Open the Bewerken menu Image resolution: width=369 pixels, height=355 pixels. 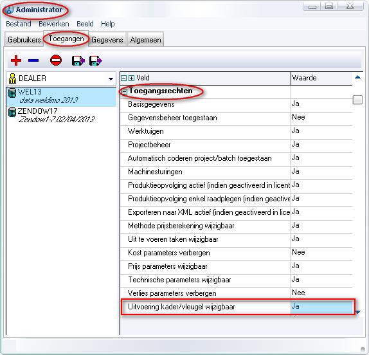click(x=54, y=24)
